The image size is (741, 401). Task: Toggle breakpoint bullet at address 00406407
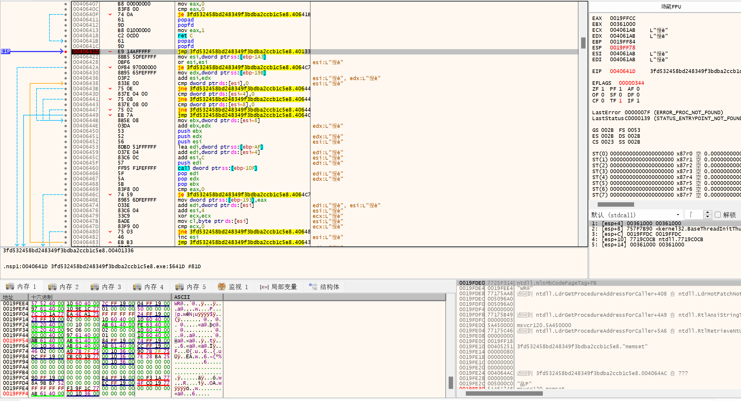66,4
